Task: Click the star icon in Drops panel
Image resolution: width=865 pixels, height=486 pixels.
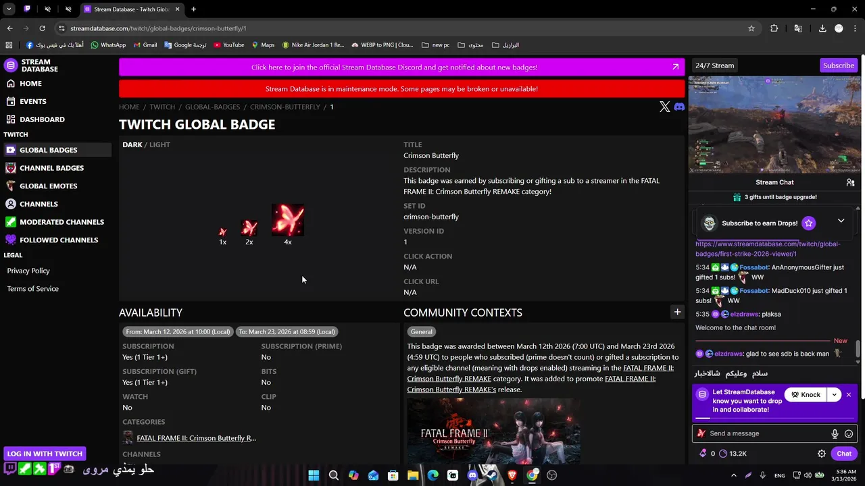Action: tap(809, 223)
